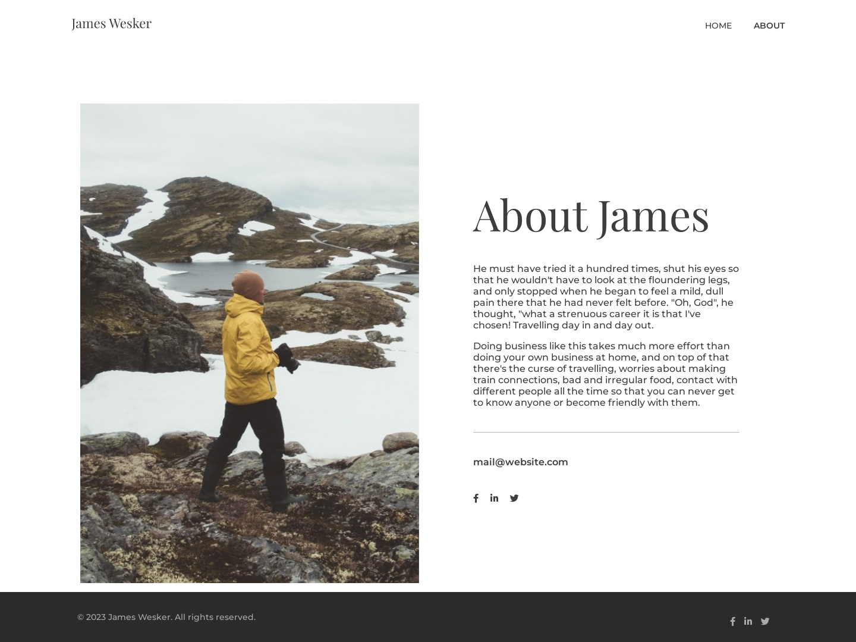Click the James Wesker site logo
The height and width of the screenshot is (642, 856).
[x=111, y=23]
